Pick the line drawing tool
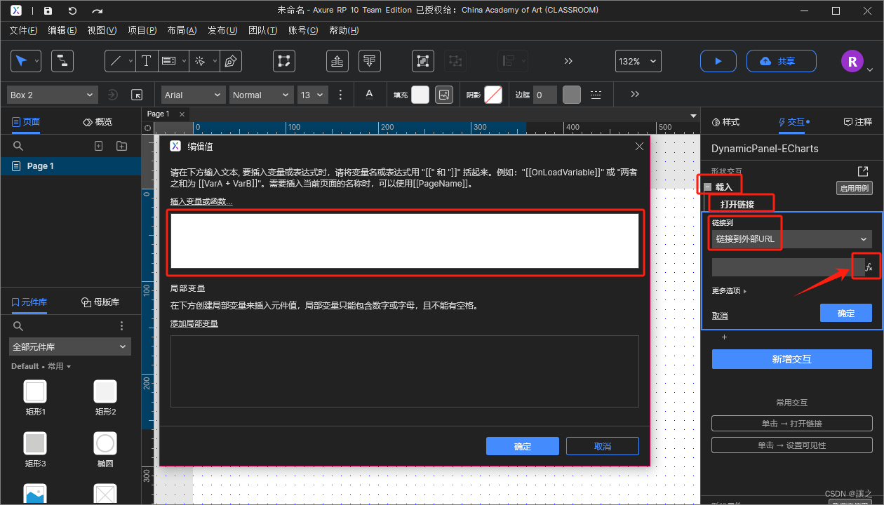Viewport: 884px width, 505px height. pyautogui.click(x=116, y=61)
